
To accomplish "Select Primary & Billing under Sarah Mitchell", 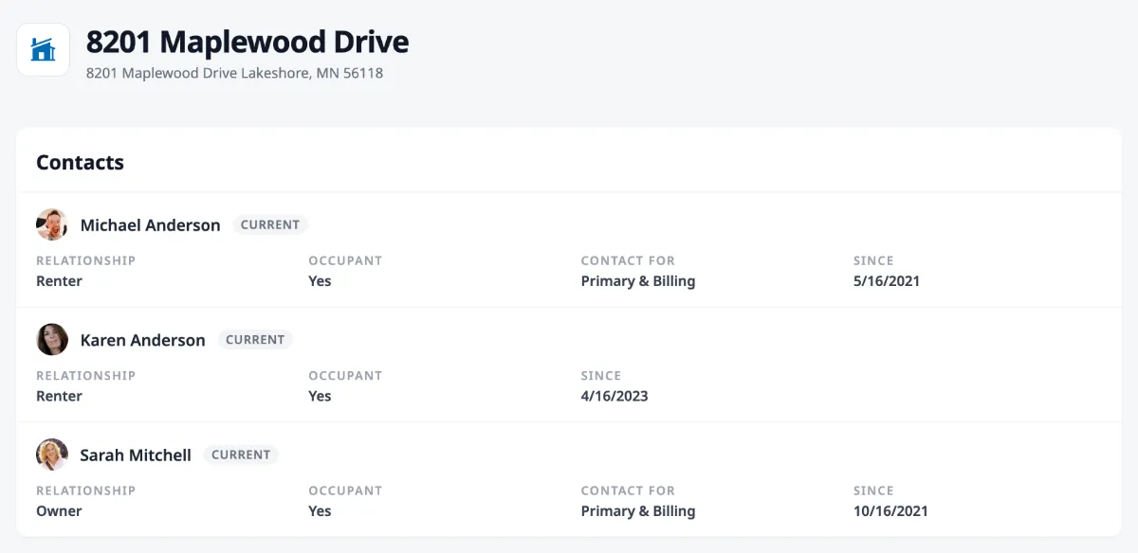I will click(x=637, y=510).
